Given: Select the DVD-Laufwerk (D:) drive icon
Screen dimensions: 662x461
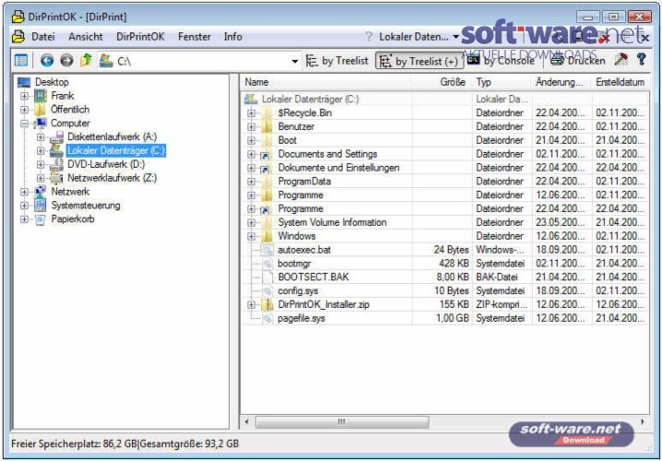Looking at the screenshot, I should [56, 164].
